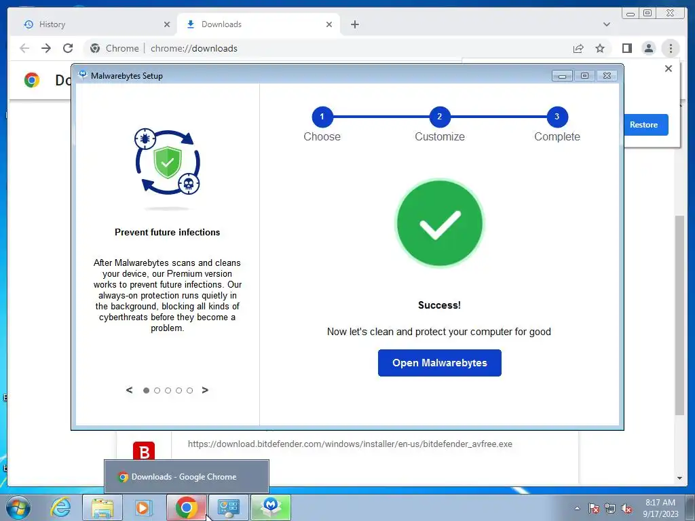Bookmark this tab with star icon

click(600, 48)
